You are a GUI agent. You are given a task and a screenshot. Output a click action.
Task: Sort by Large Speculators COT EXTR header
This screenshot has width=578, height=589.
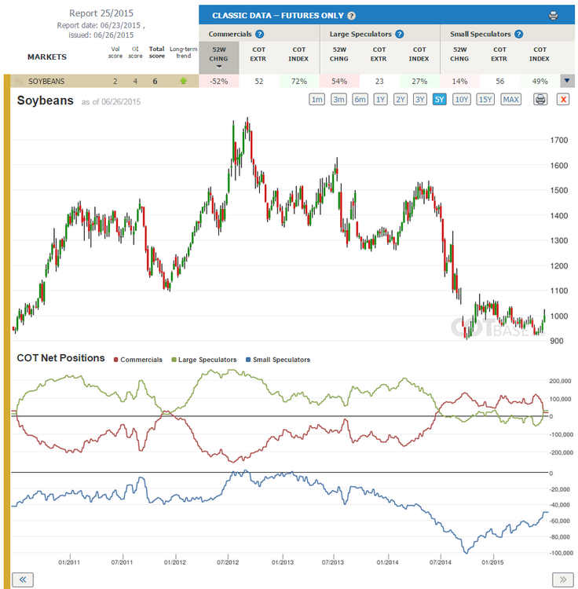click(379, 54)
